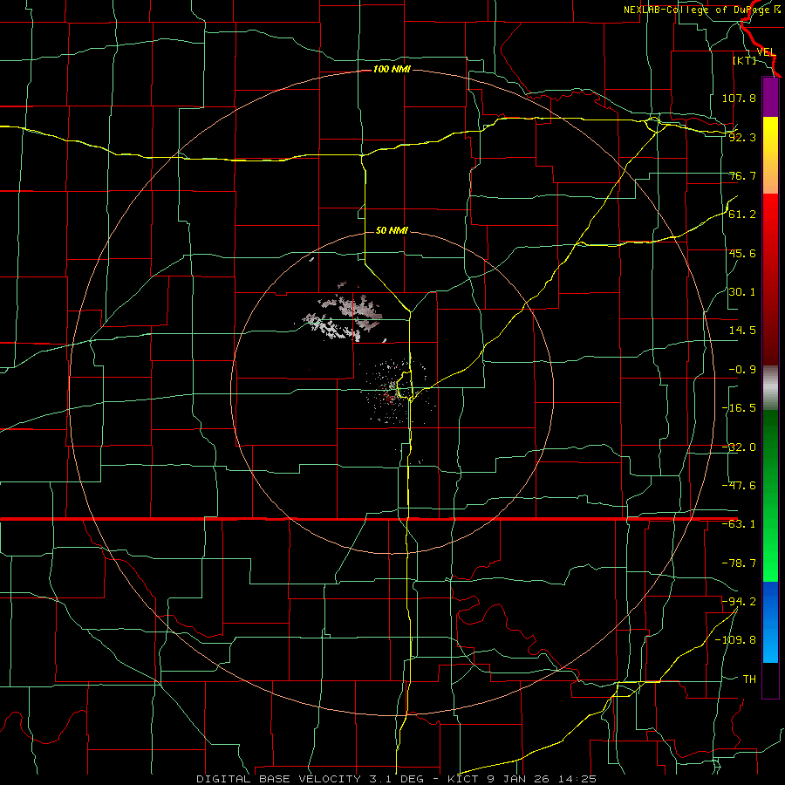785x785 pixels.
Task: Click the 107.8 velocity scale value
Action: pyautogui.click(x=739, y=98)
